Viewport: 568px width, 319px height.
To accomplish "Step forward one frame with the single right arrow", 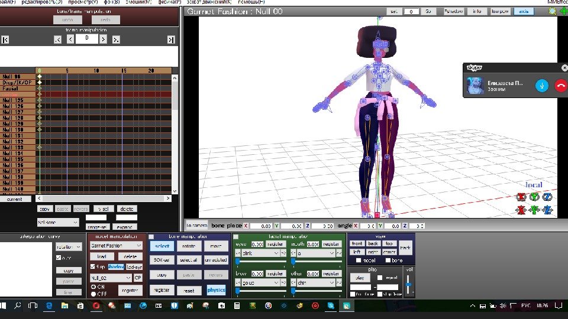I will coord(103,40).
